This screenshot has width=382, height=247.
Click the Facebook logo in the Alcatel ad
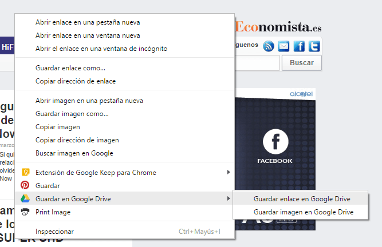(x=275, y=141)
